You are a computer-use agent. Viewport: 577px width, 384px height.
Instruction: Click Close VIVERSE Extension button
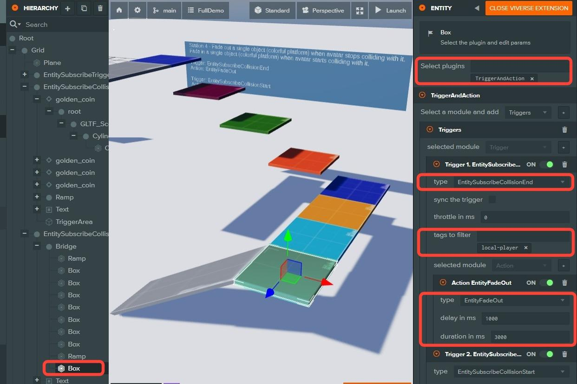click(528, 8)
